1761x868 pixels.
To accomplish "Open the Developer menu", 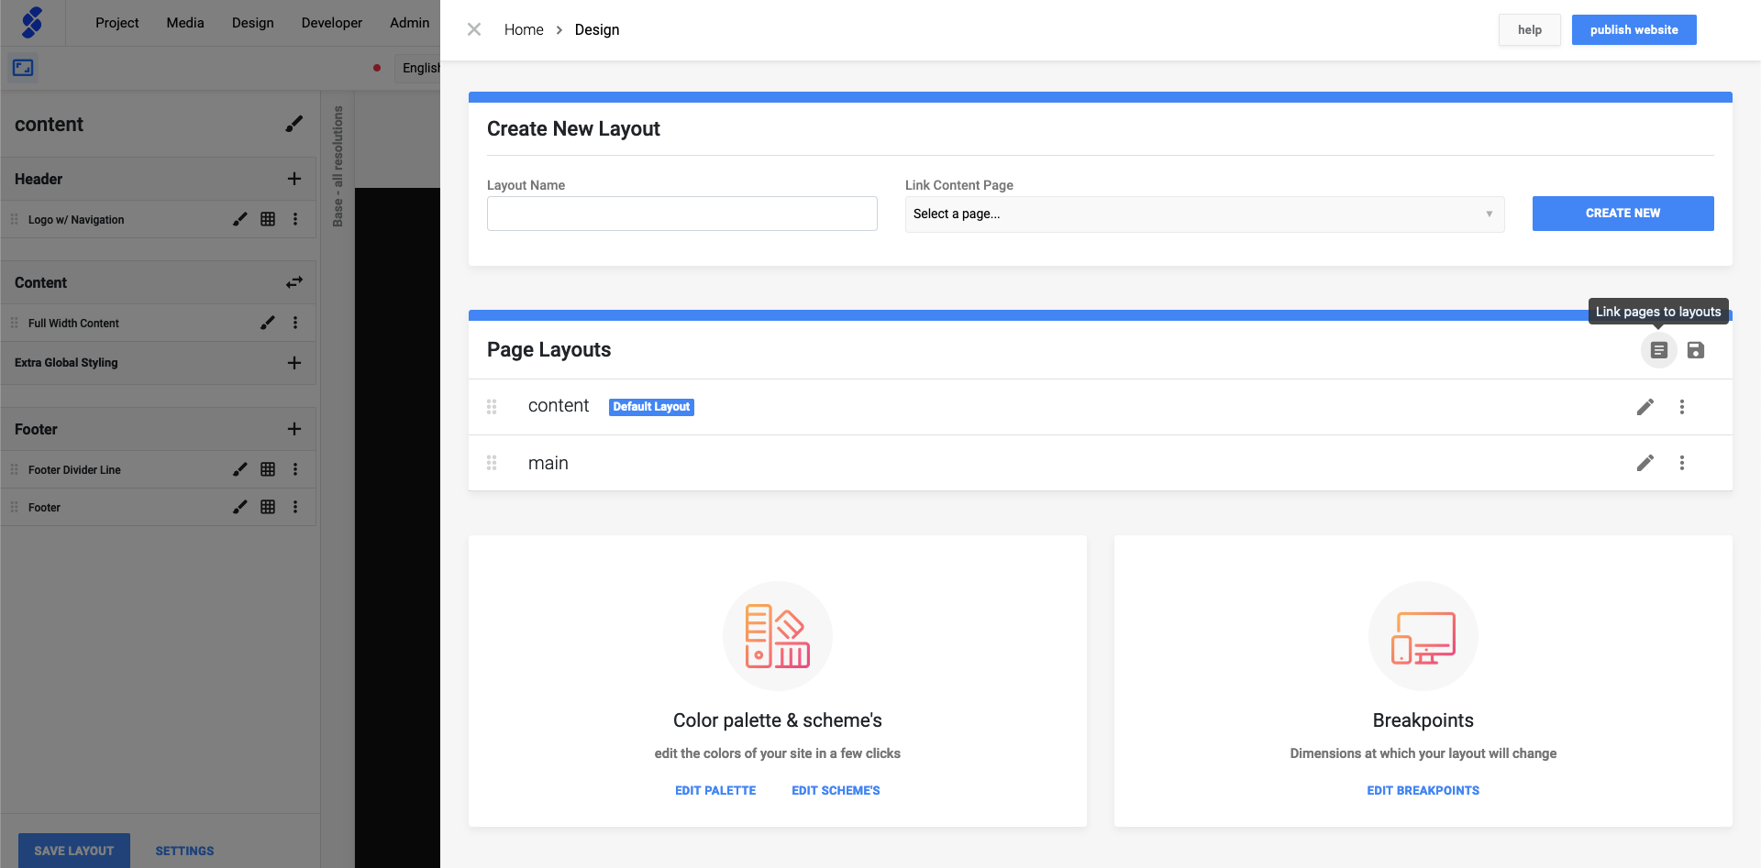I will point(332,23).
